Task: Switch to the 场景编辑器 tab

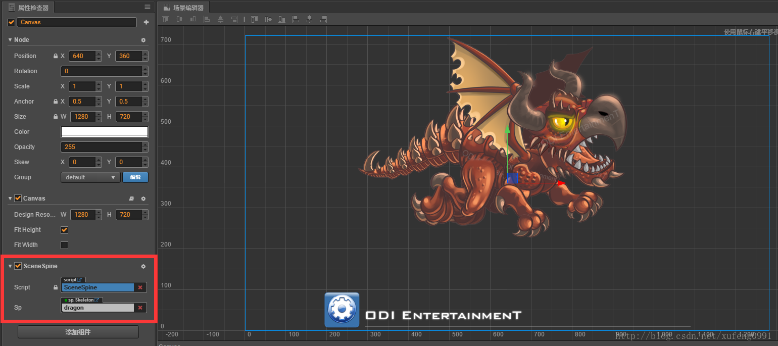Action: coord(184,8)
